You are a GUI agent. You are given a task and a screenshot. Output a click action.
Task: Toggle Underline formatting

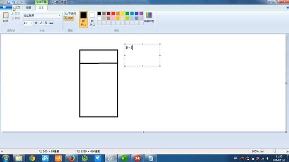[46, 23]
